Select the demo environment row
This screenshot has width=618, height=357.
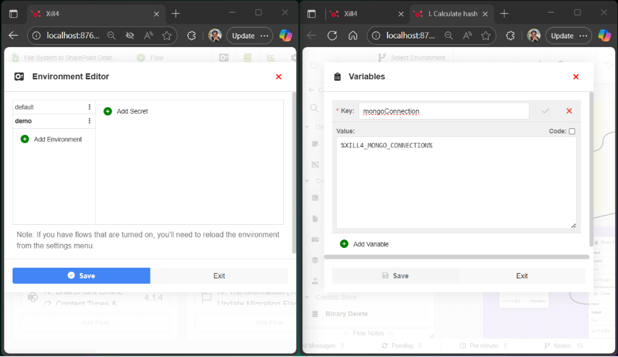point(54,121)
